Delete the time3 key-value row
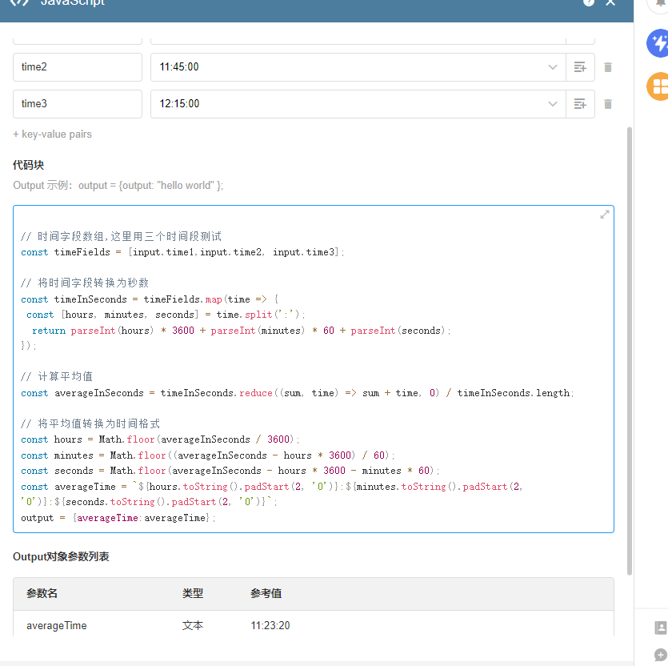The image size is (668, 666). 608,104
